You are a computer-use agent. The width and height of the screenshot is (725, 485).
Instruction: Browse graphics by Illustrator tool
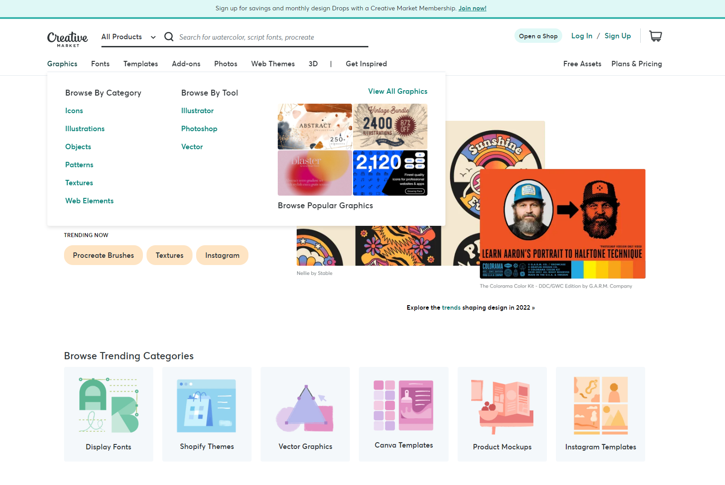[x=197, y=111]
